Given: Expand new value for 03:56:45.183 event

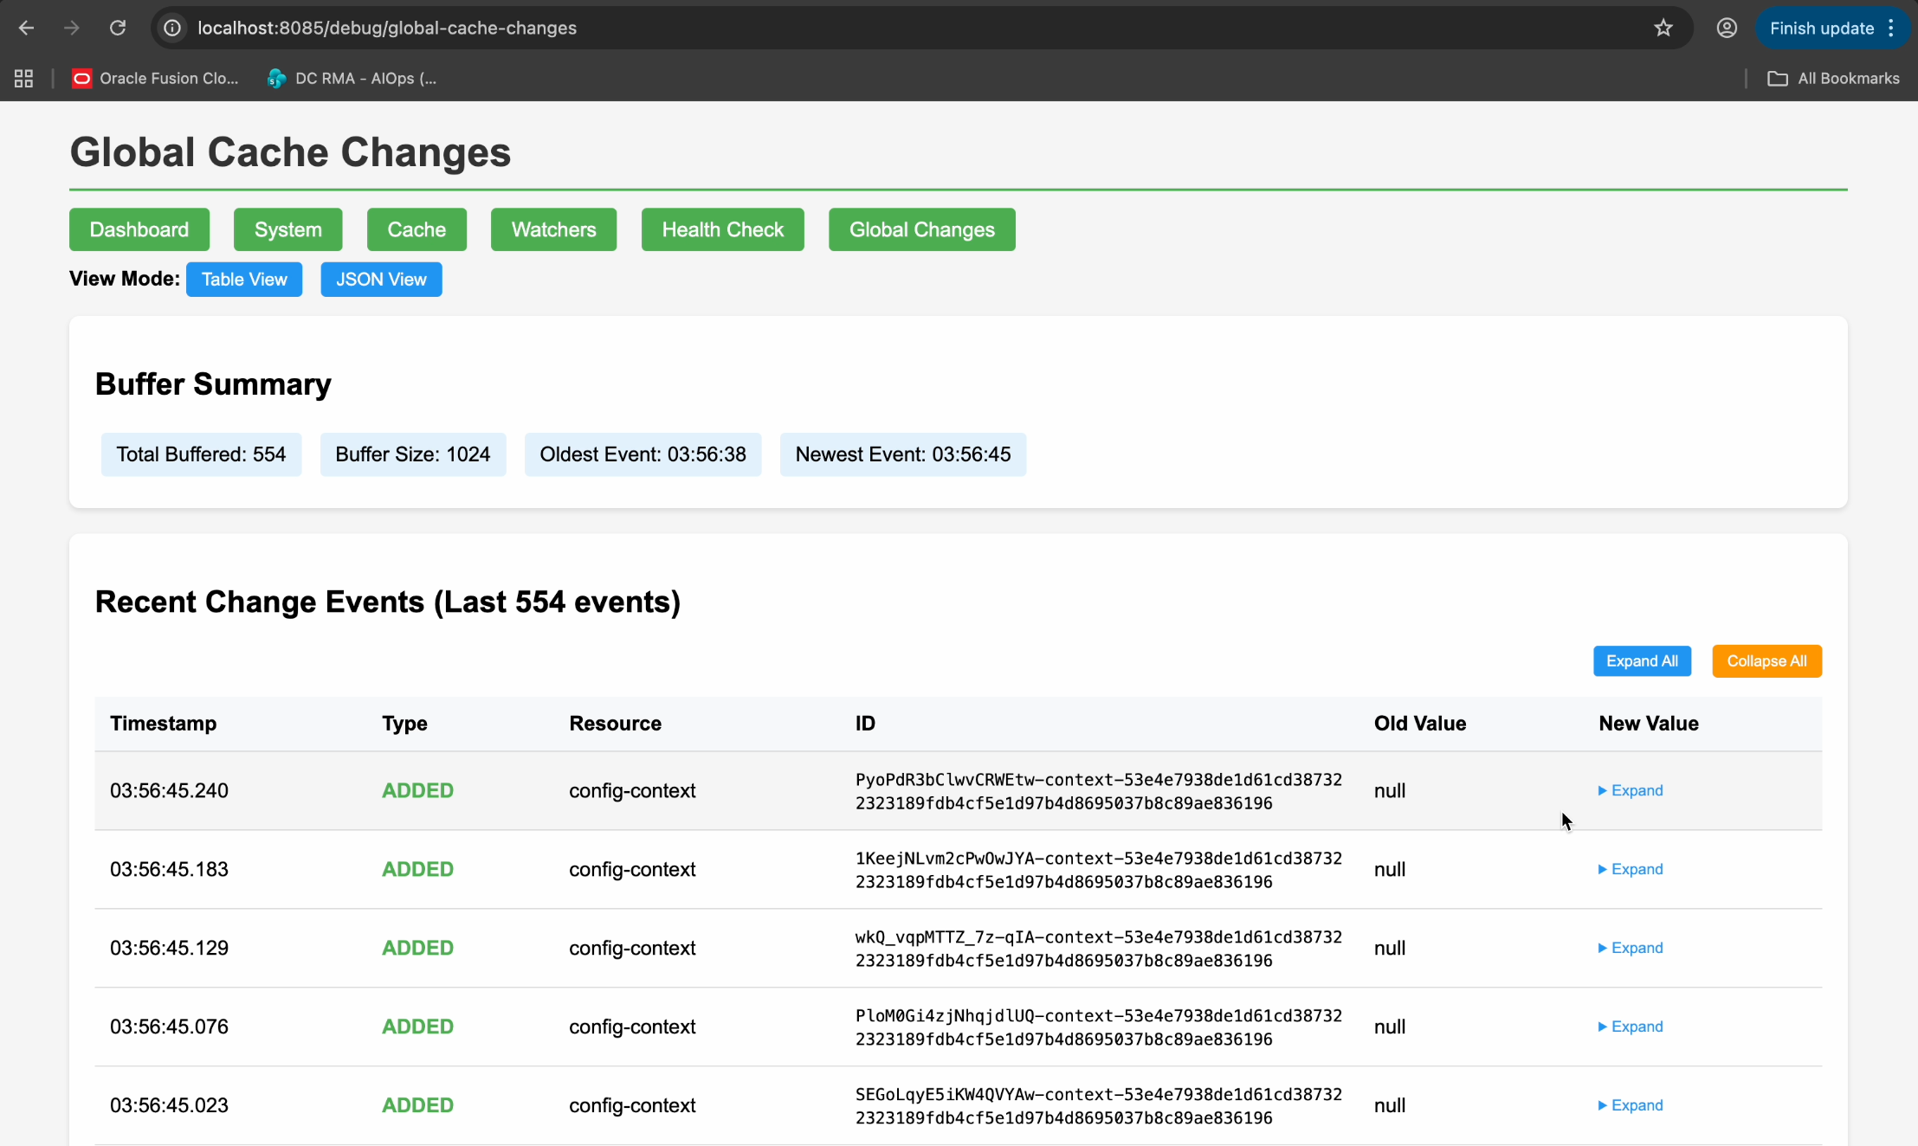Looking at the screenshot, I should [1631, 869].
